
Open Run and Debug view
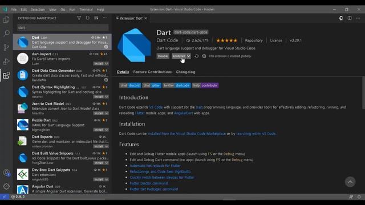pos(6,61)
